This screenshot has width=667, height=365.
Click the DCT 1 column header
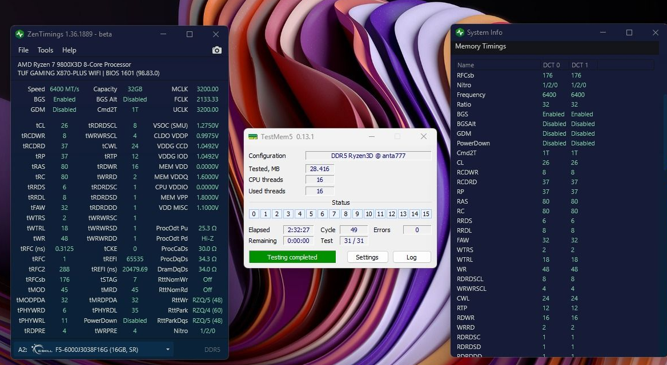coord(583,65)
